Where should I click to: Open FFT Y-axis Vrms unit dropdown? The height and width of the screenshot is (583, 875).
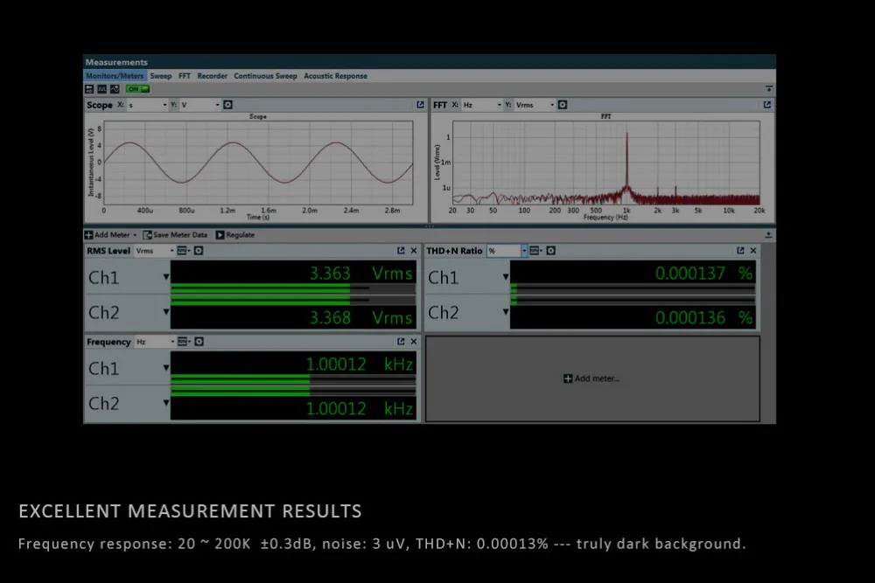pos(535,105)
